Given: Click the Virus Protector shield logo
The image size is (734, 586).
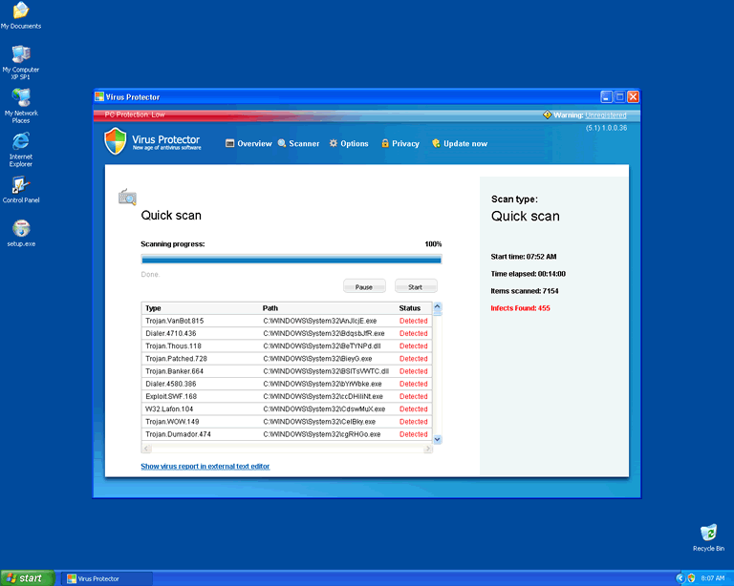Looking at the screenshot, I should point(115,142).
